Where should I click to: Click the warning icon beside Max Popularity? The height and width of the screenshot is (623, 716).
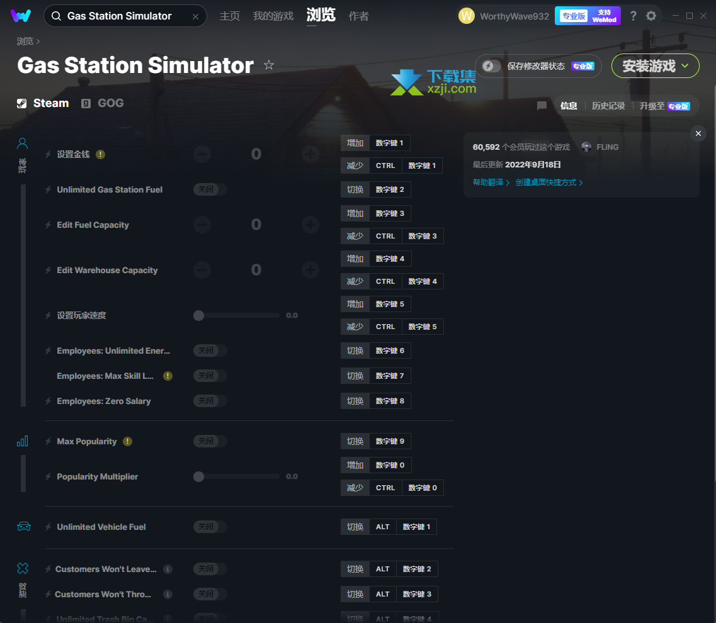pos(127,441)
